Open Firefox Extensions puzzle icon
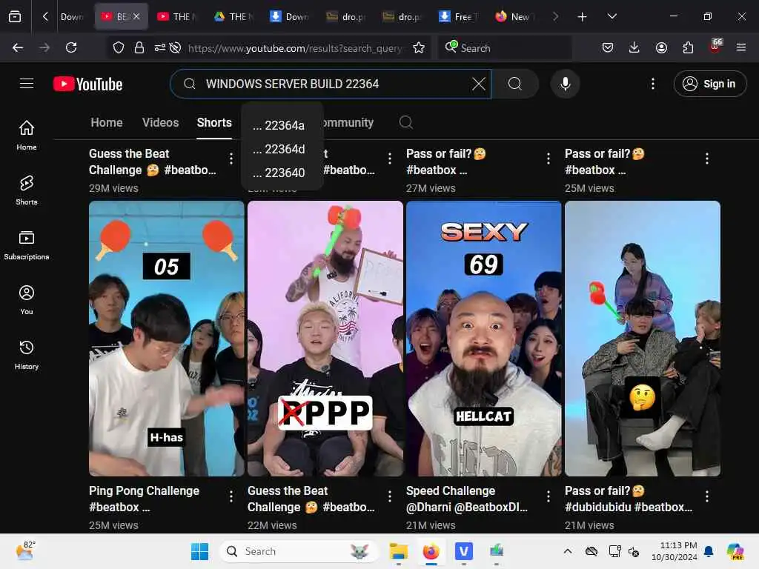This screenshot has height=569, width=759. [x=688, y=47]
